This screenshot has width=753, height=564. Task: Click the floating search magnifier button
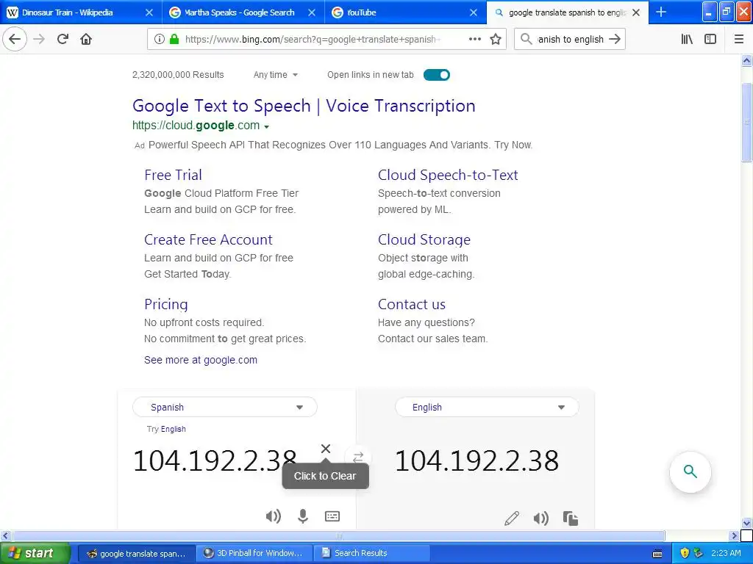coord(690,471)
